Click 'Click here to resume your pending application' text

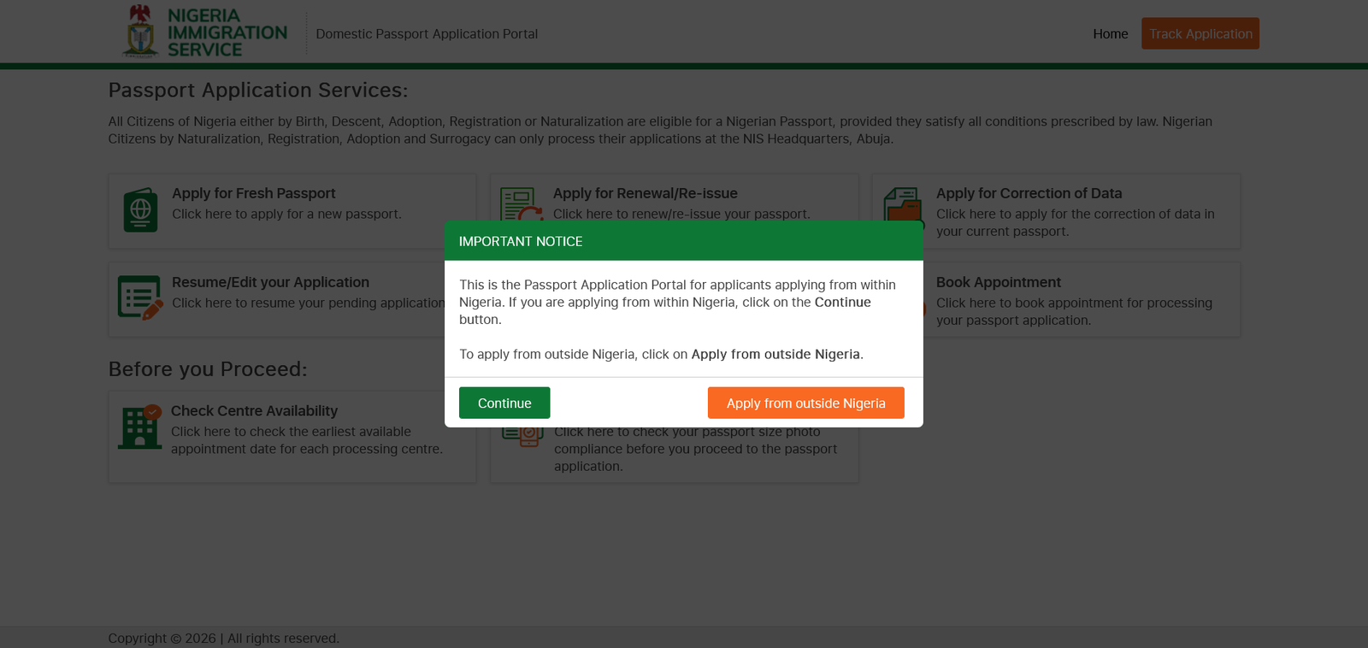[x=309, y=303]
